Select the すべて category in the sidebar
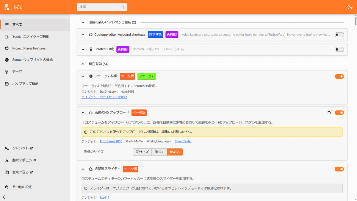Viewport: 357px width, 201px height. tap(7, 24)
